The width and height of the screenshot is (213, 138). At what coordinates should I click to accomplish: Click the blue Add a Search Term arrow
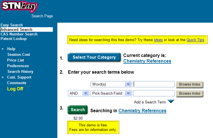point(171,102)
